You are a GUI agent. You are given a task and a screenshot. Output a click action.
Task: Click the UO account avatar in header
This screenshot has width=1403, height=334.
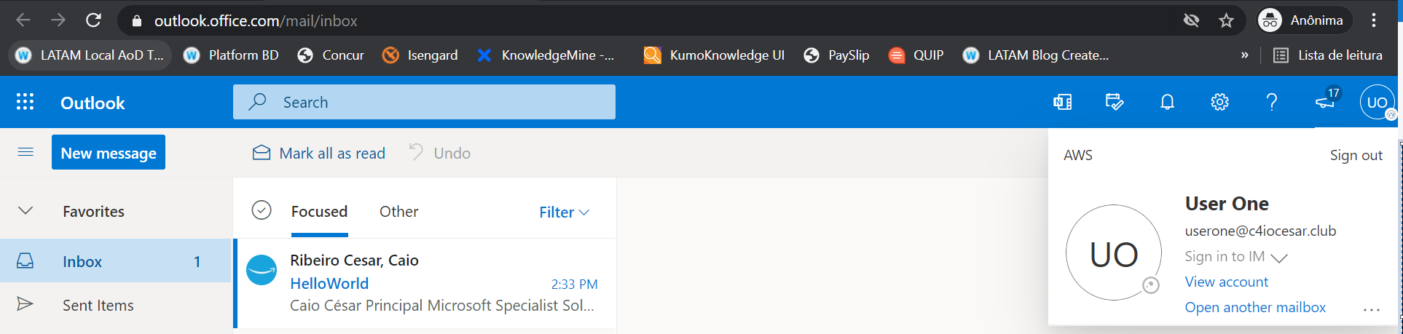[x=1377, y=102]
